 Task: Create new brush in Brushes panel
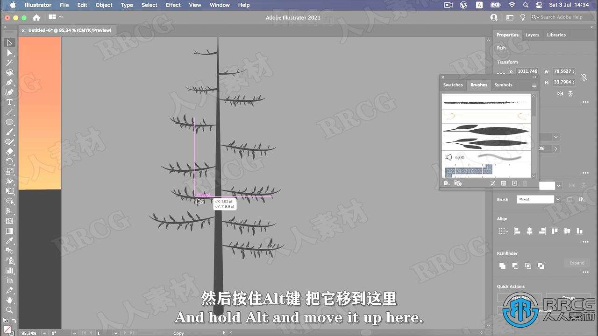pos(514,183)
